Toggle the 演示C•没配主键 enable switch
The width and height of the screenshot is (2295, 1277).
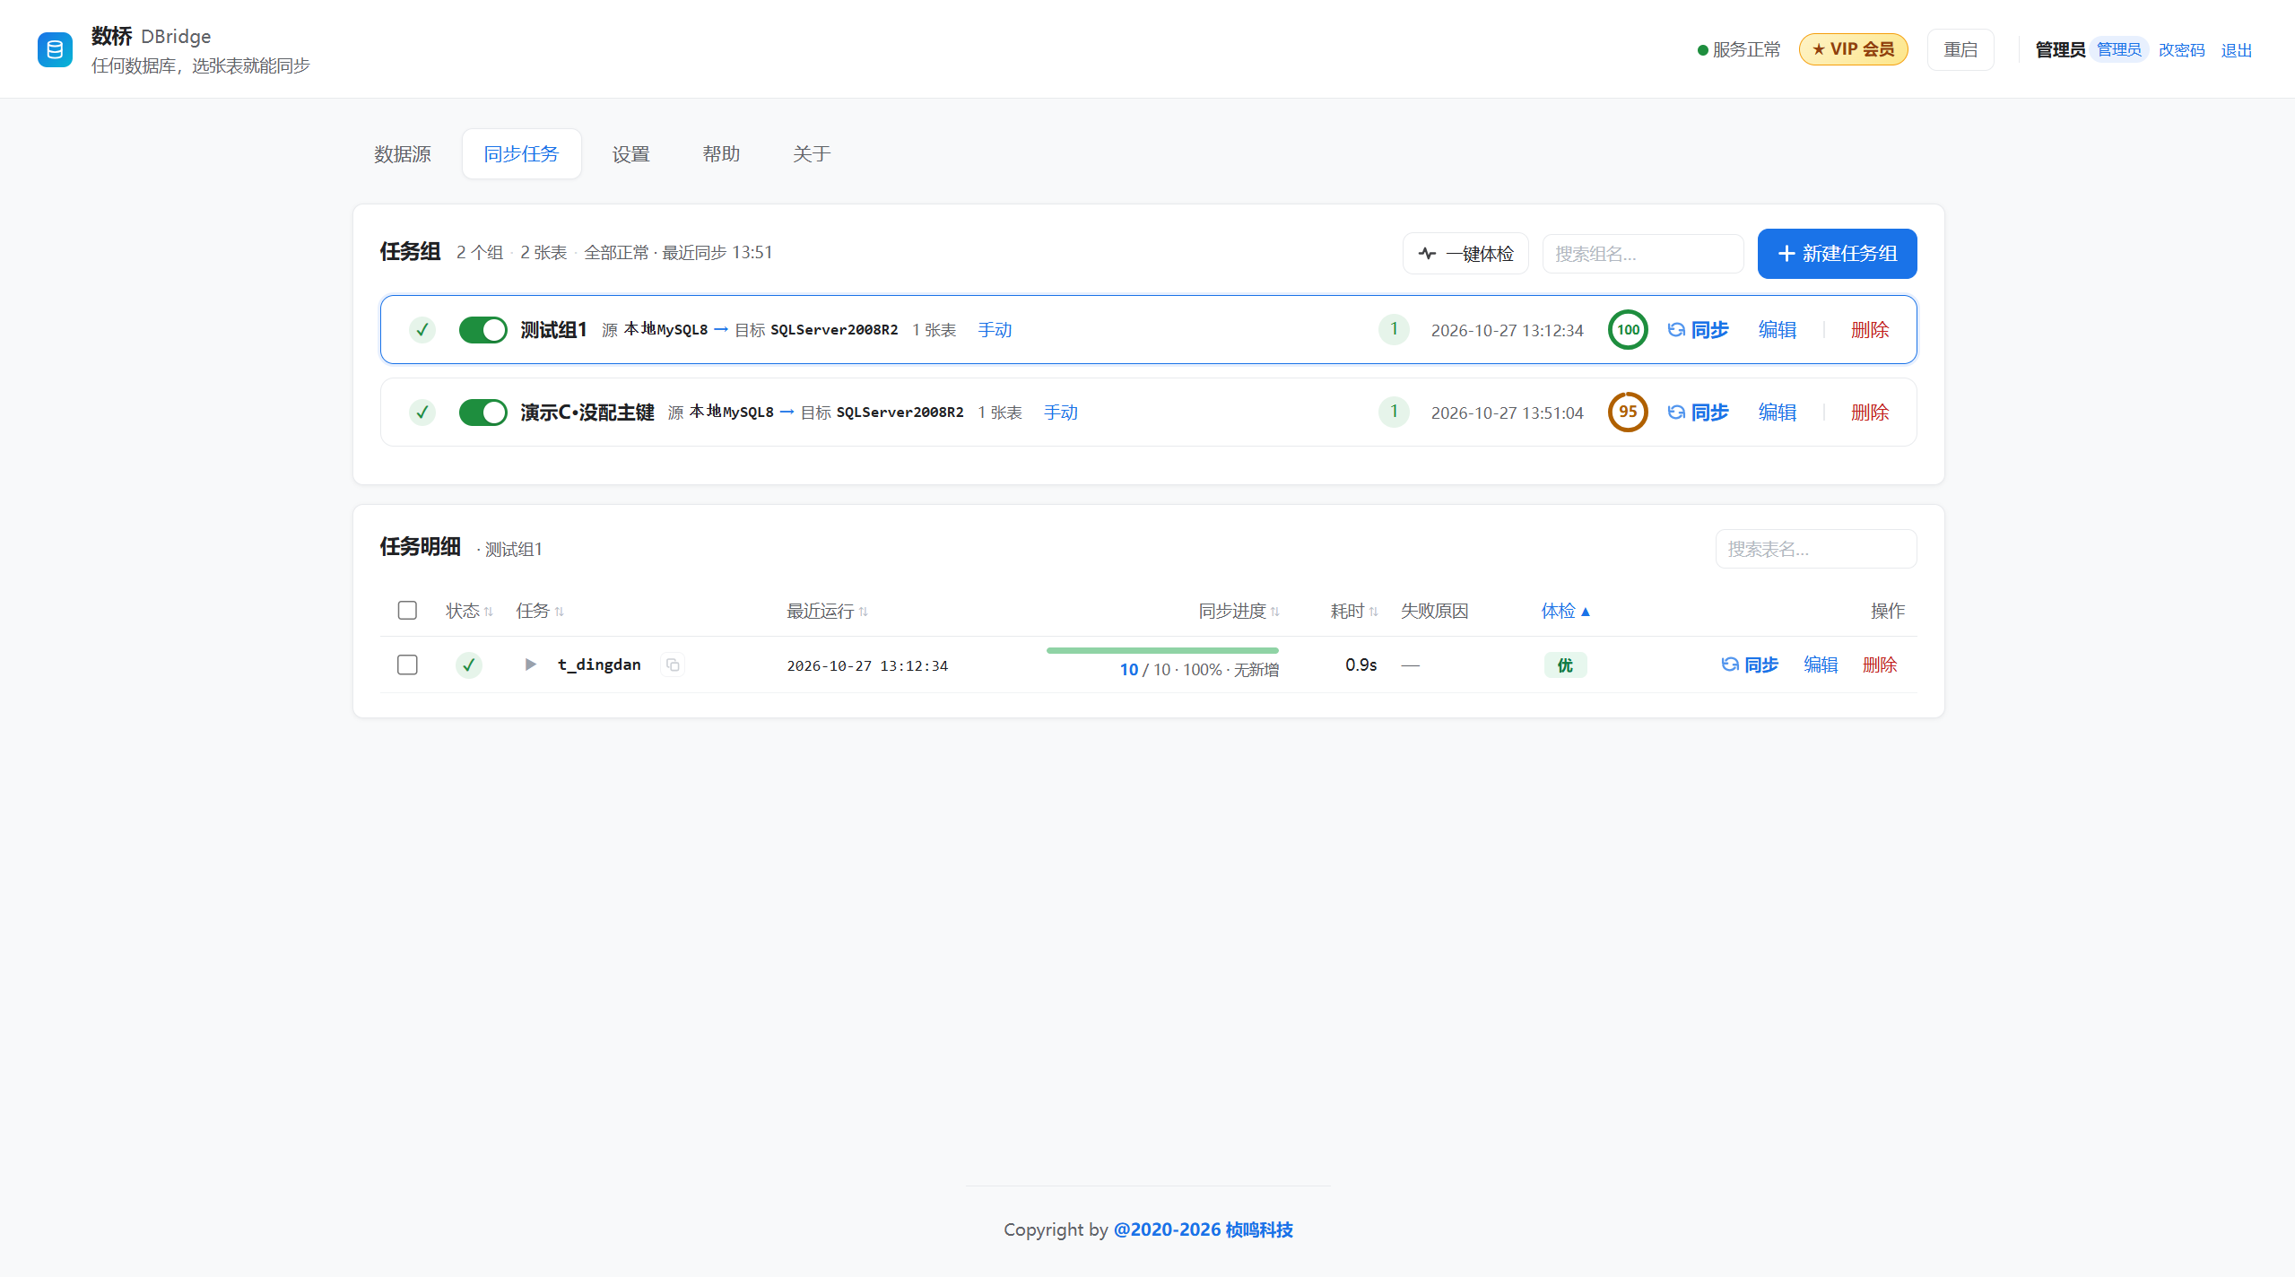click(x=482, y=413)
